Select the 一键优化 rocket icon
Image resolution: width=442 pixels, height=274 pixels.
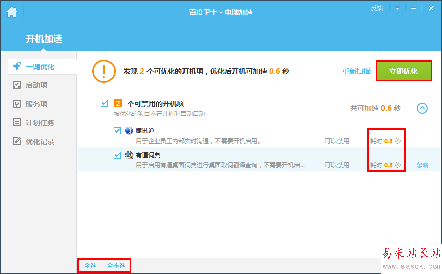coord(17,67)
